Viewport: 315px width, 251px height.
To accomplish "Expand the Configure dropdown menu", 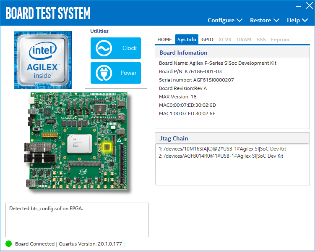I will 225,20.
